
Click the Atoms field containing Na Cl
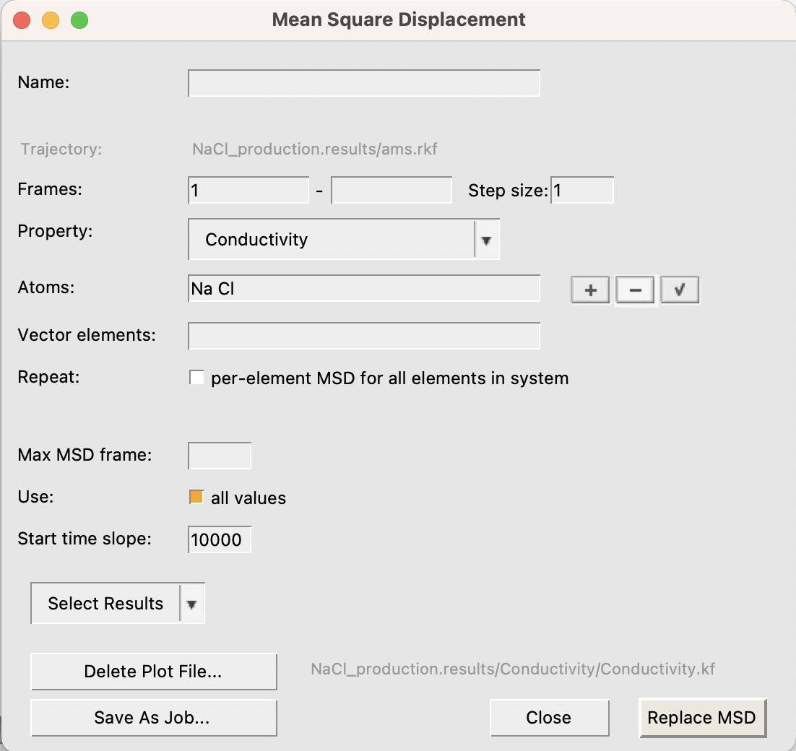pos(363,289)
